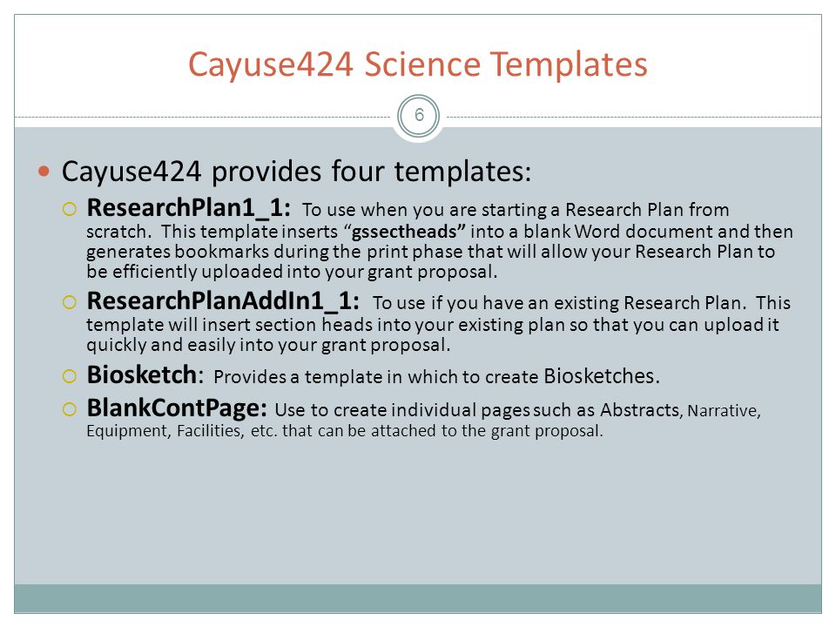Click the slide number 6 circle badge
836x627 pixels.
(419, 116)
